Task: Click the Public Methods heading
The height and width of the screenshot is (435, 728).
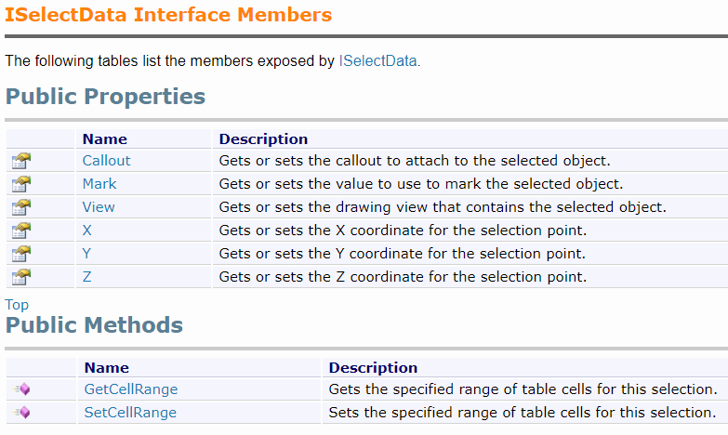Action: coord(94,325)
